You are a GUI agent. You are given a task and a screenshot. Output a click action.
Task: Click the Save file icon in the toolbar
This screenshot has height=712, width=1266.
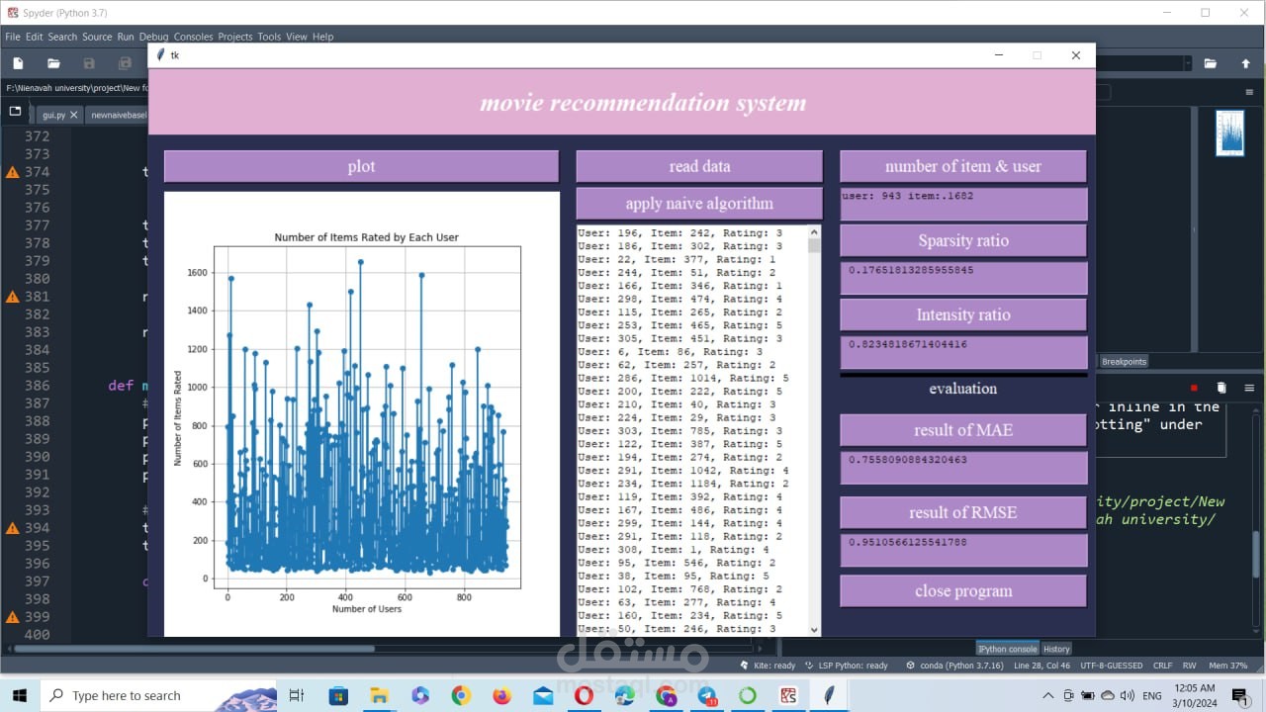coord(89,63)
